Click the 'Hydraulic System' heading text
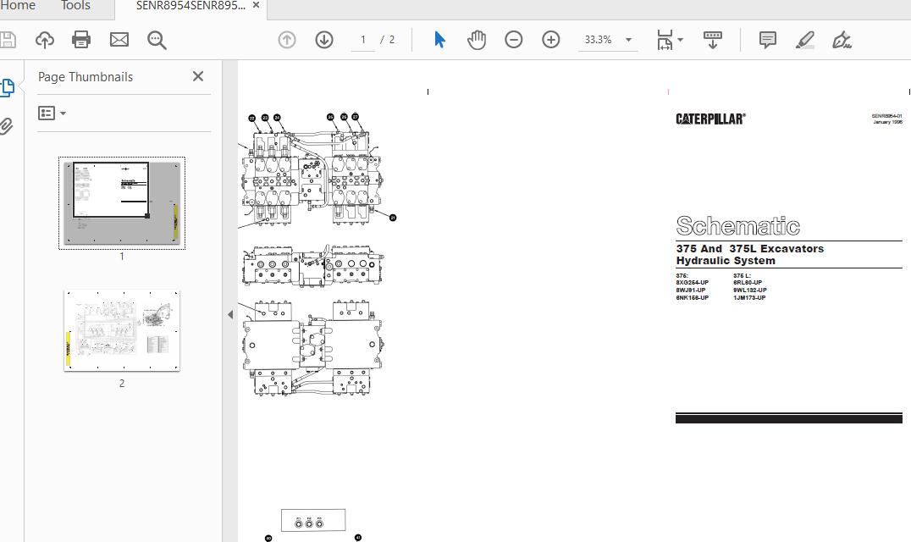The image size is (911, 542). click(x=726, y=261)
